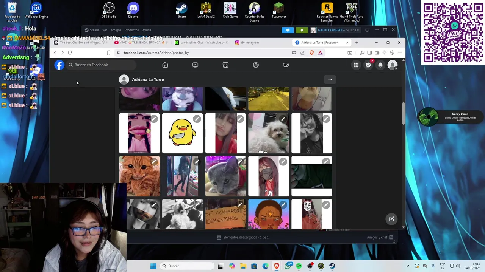This screenshot has width=485, height=272.
Task: Go back in the browser
Action: (x=55, y=53)
